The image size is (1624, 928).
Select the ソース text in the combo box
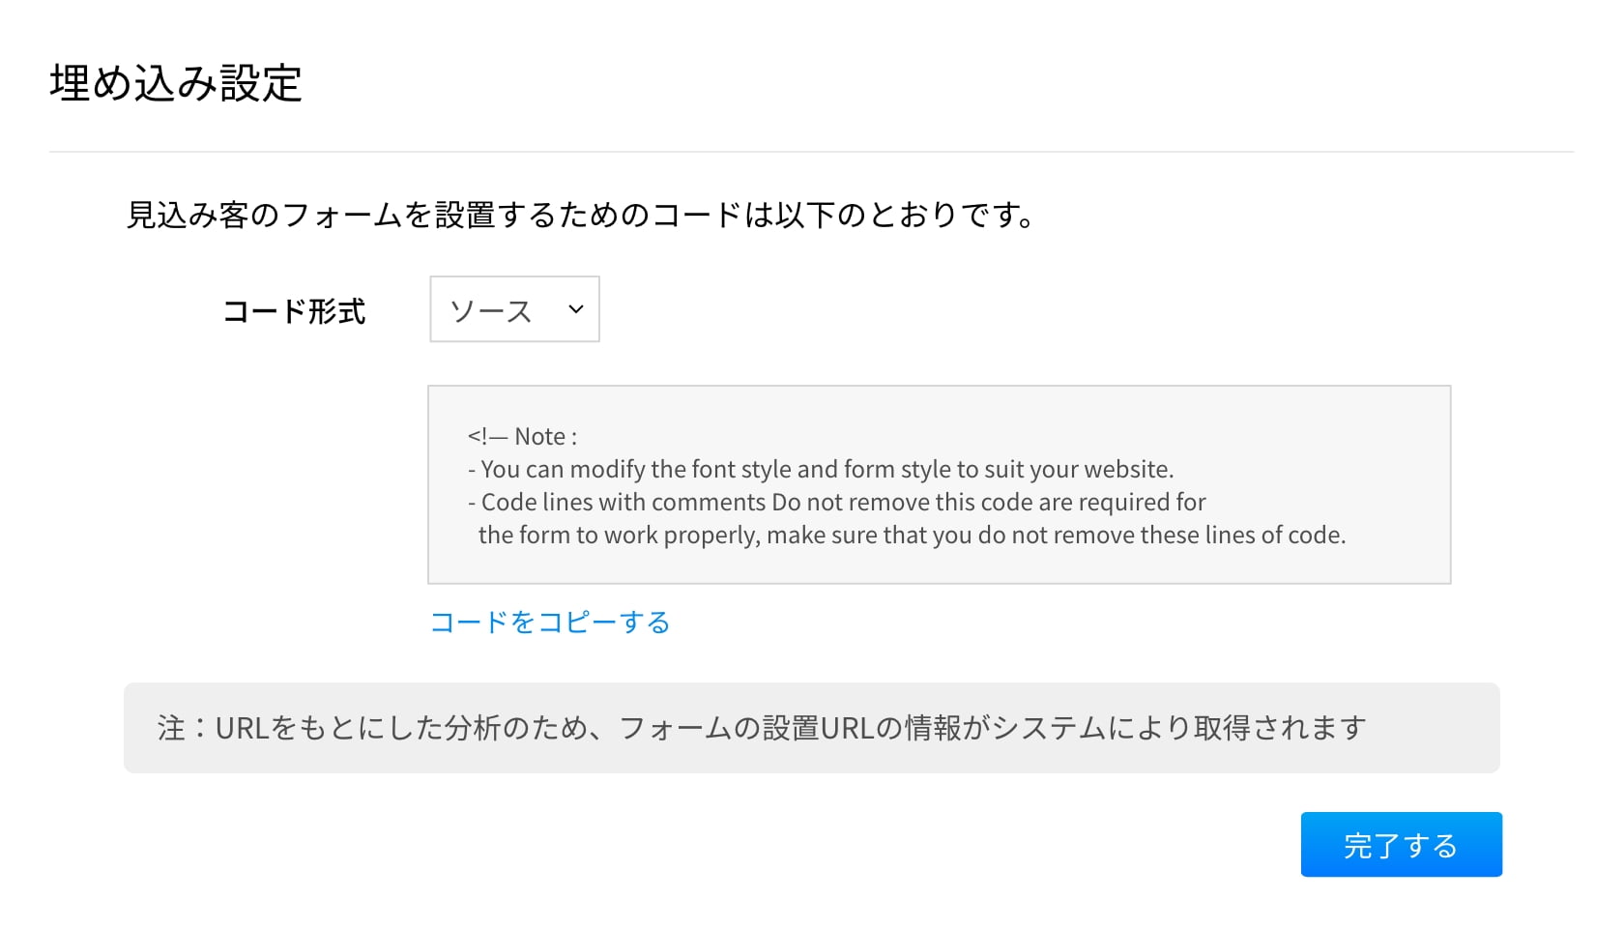491,311
